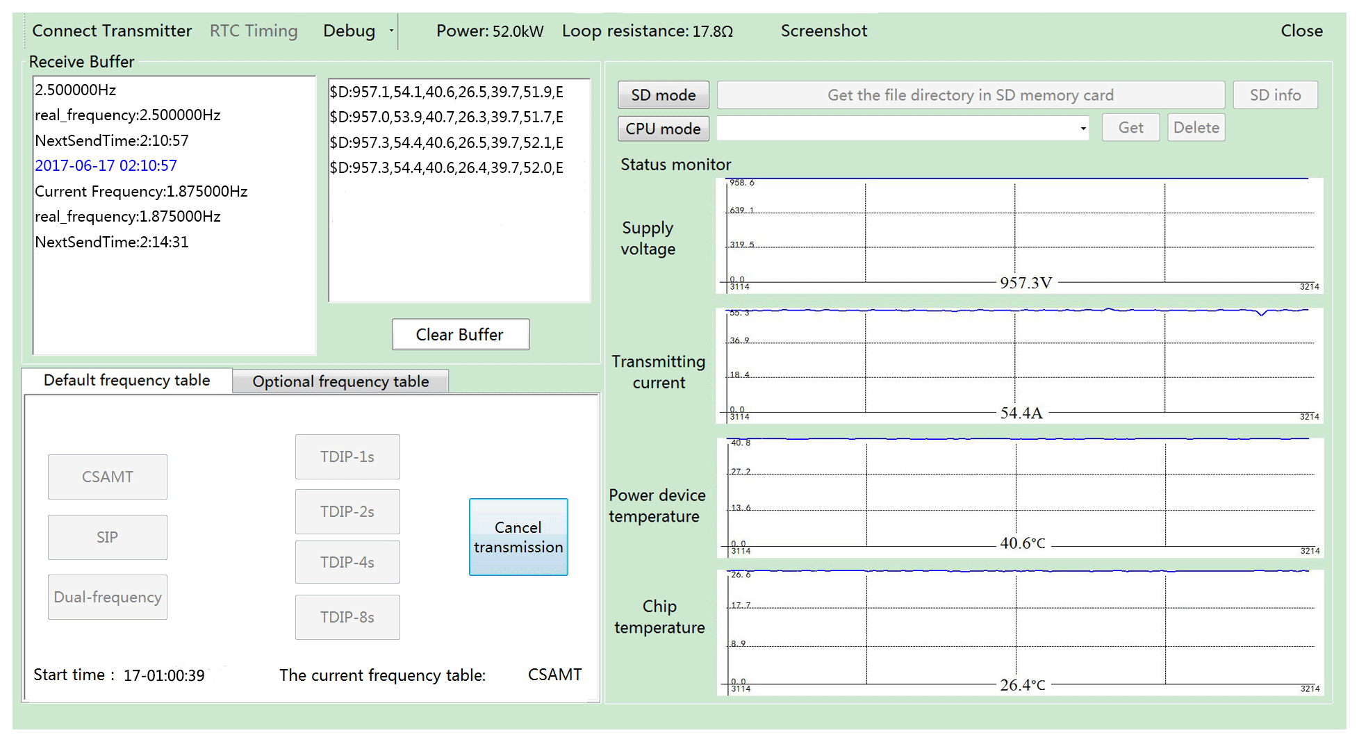Click the Supply voltage graph area
The image size is (1359, 742).
(x=1019, y=235)
